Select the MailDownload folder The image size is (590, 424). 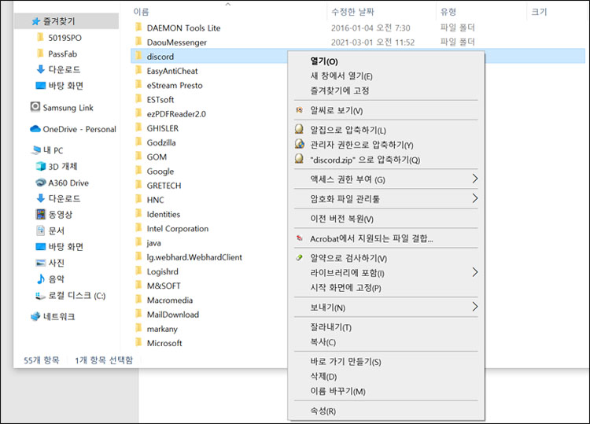point(173,314)
